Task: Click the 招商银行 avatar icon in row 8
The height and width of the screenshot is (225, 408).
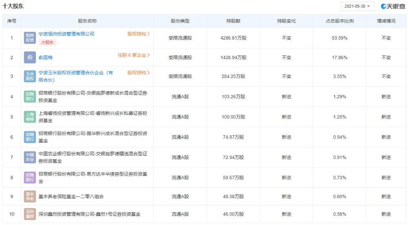Action: [x=30, y=178]
